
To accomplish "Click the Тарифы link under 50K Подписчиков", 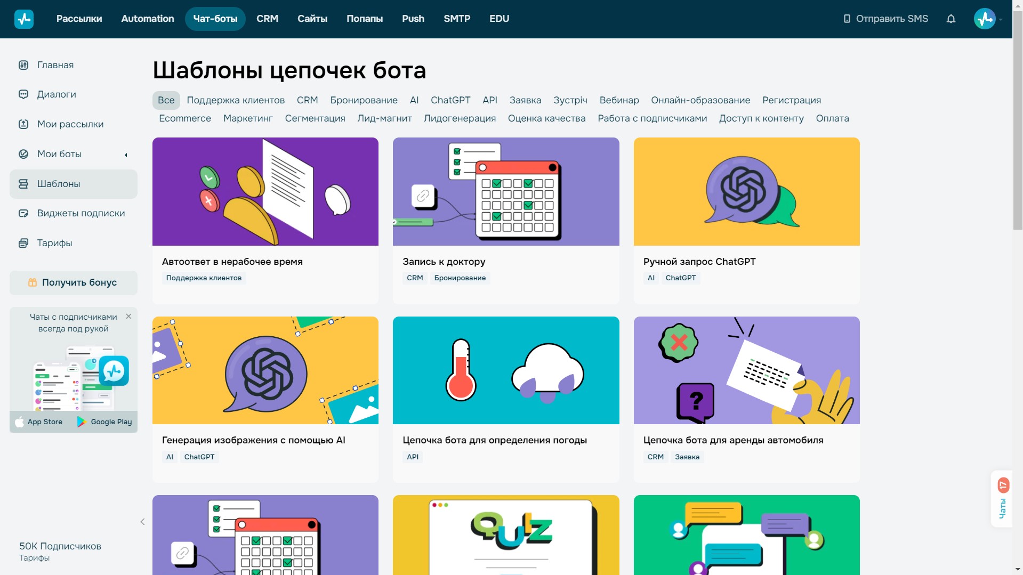I will (34, 558).
